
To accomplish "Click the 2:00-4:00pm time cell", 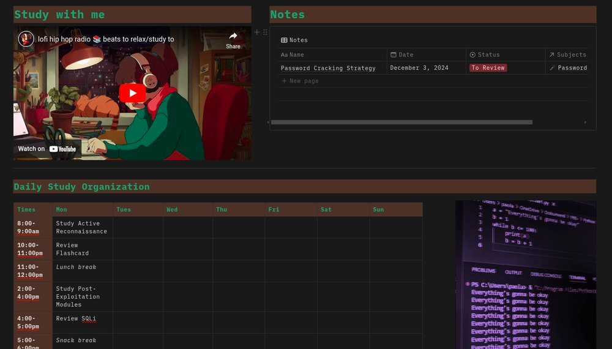I will (x=33, y=297).
